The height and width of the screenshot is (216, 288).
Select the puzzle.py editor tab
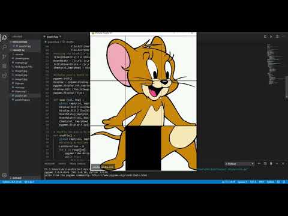pos(52,37)
